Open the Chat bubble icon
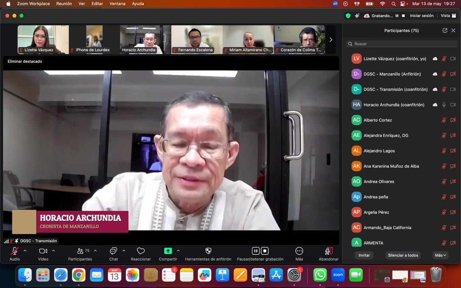The height and width of the screenshot is (288, 461). (113, 251)
